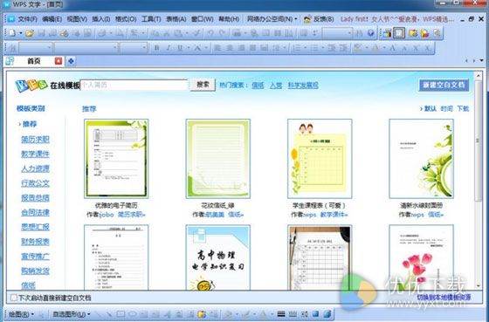Click the magnifier preview icon at toolbar end

point(437,33)
